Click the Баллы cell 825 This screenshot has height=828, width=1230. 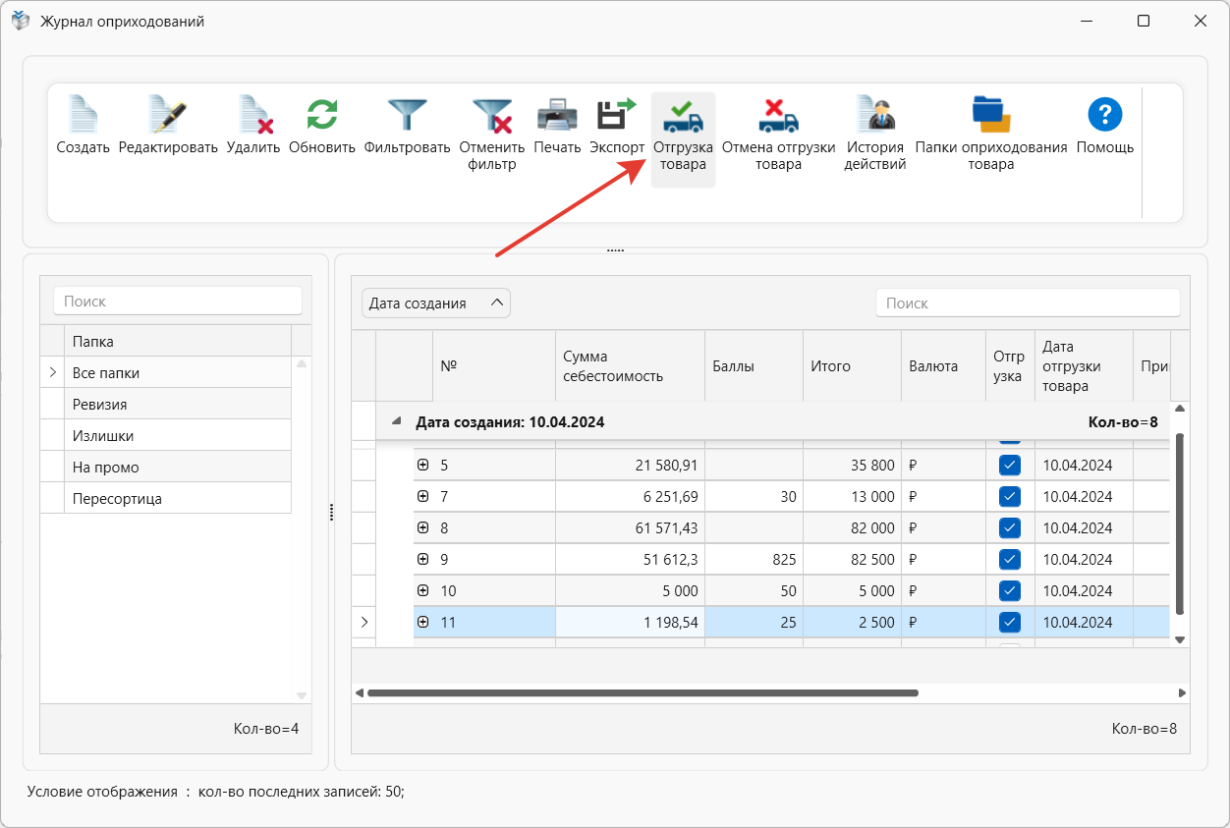click(754, 560)
